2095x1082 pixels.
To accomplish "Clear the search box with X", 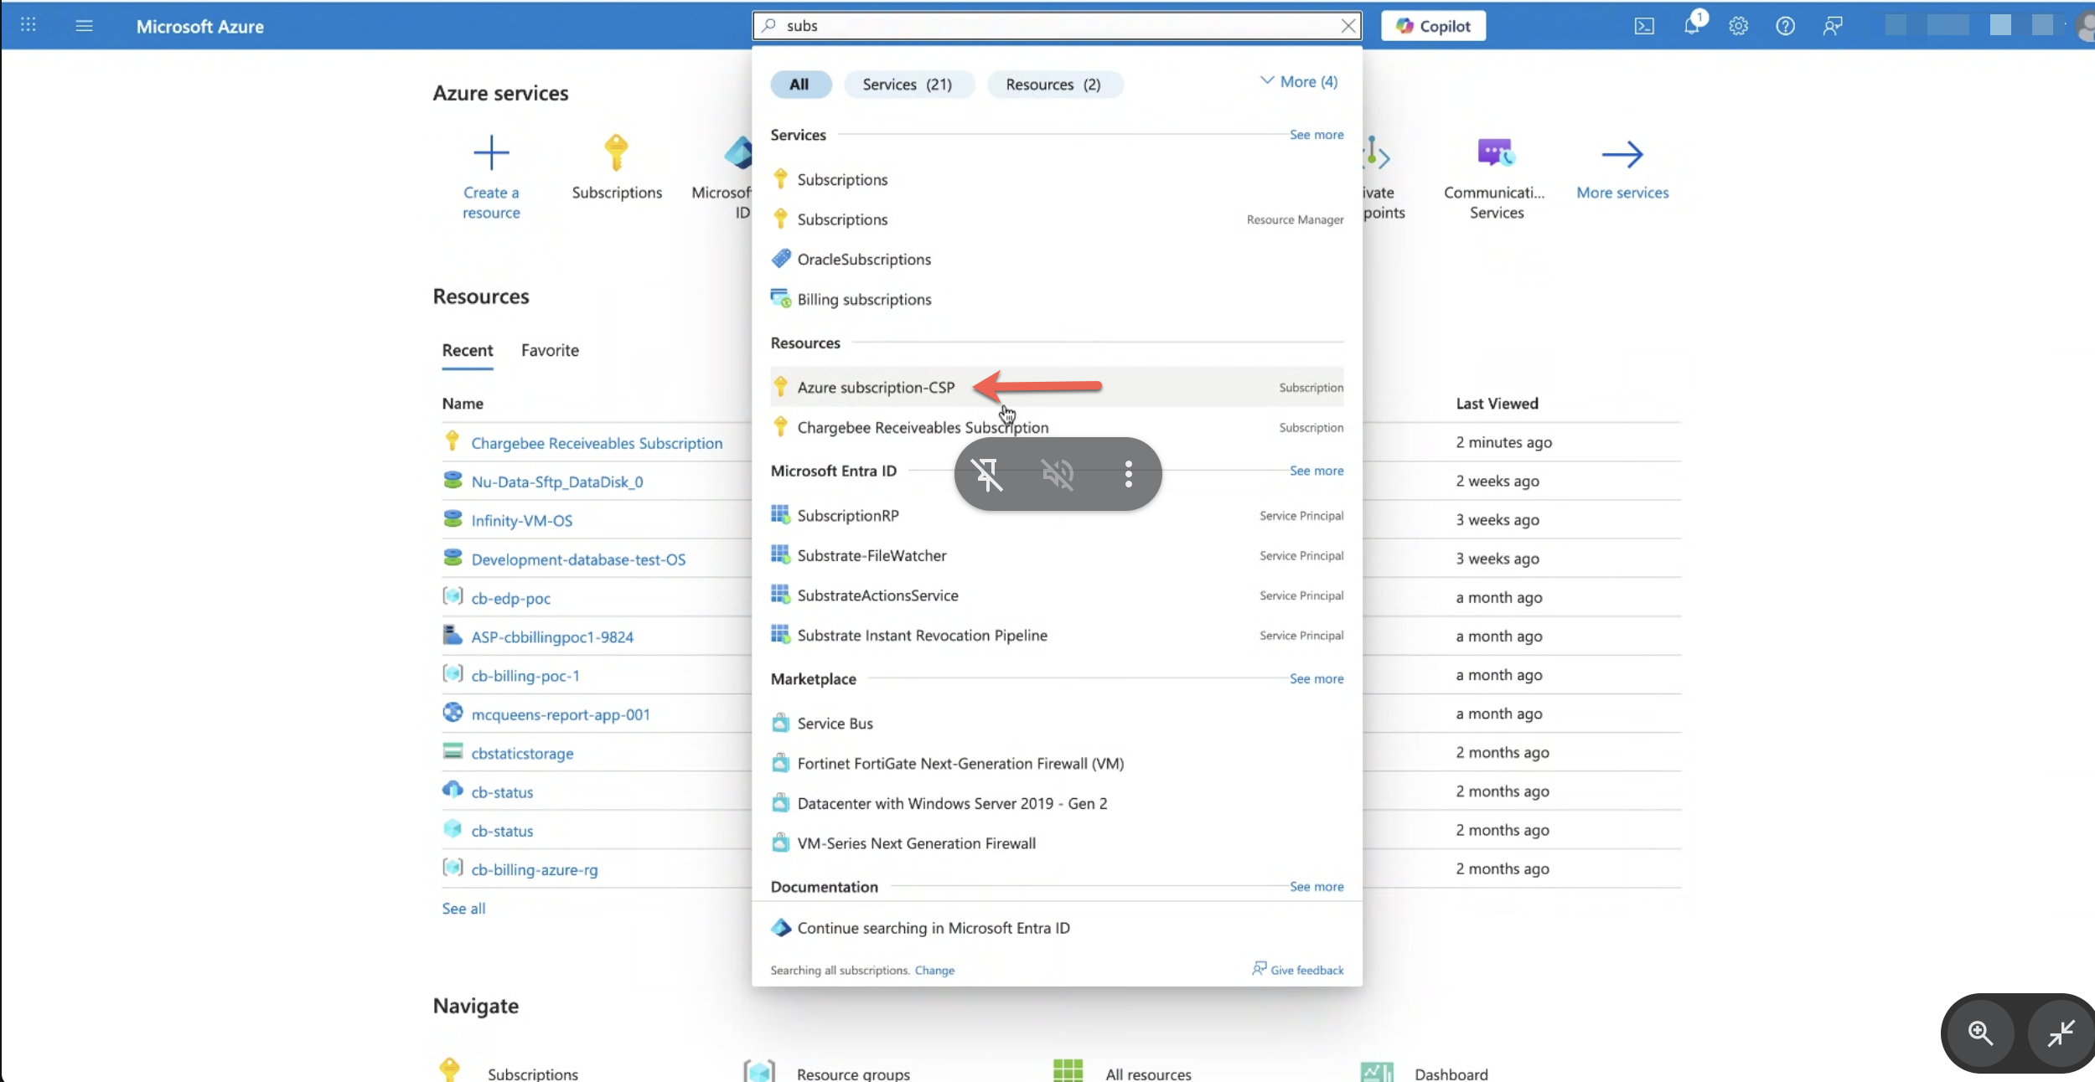I will coord(1348,26).
